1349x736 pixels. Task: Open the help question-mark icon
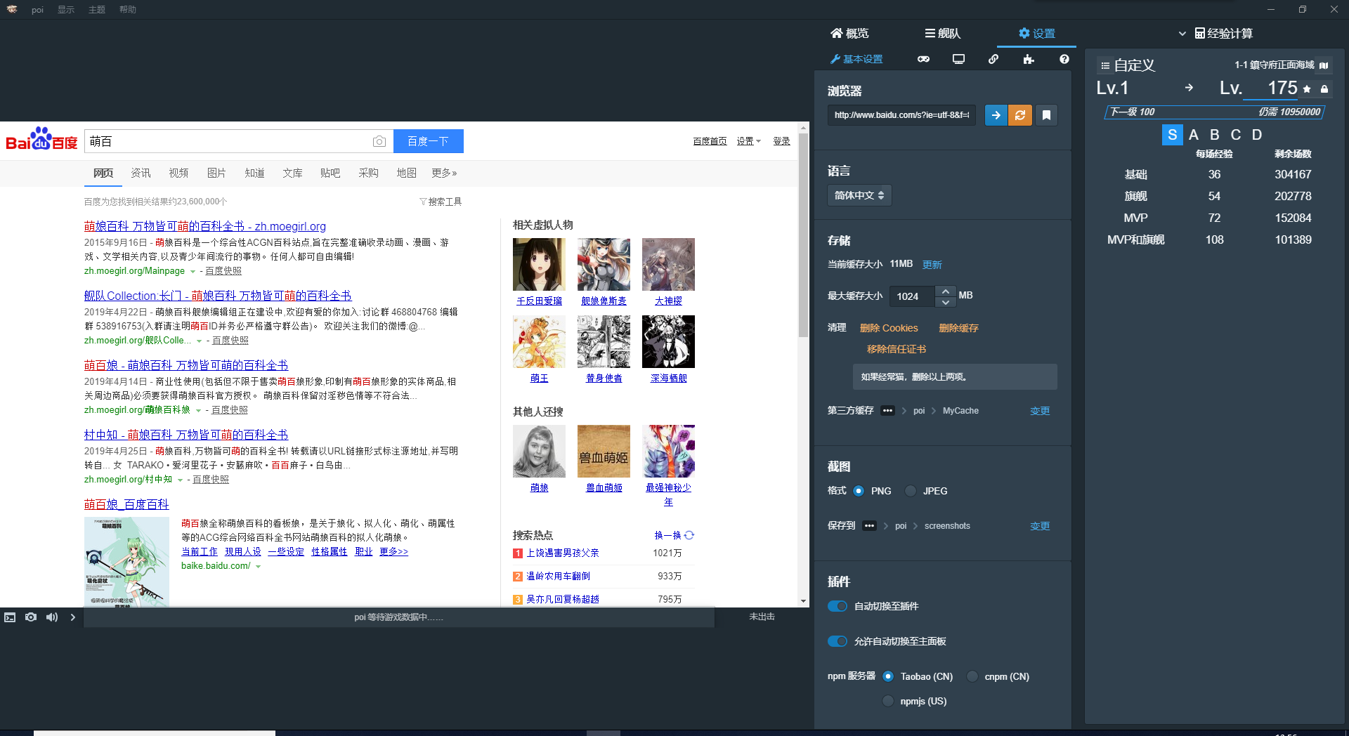click(1063, 59)
